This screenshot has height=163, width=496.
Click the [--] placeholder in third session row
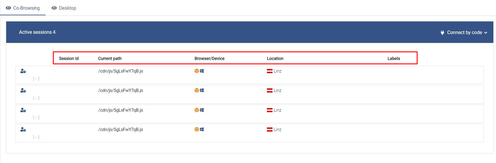point(36,117)
